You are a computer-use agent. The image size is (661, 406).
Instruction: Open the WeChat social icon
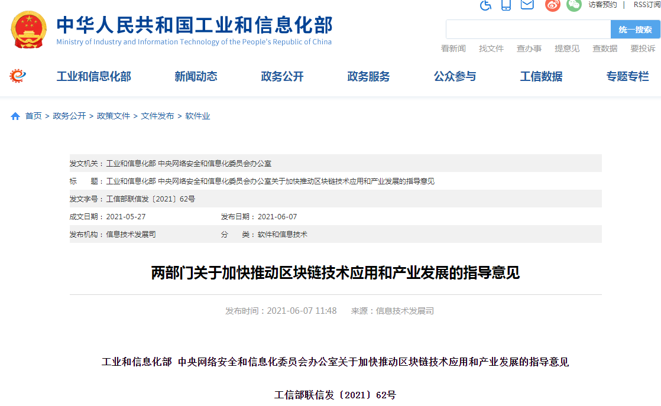point(573,5)
